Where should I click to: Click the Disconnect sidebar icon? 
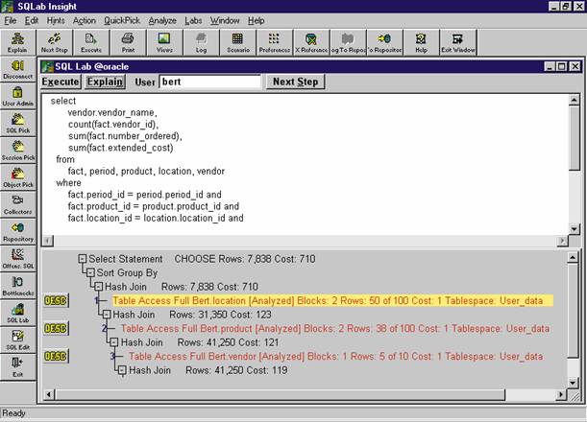(17, 69)
